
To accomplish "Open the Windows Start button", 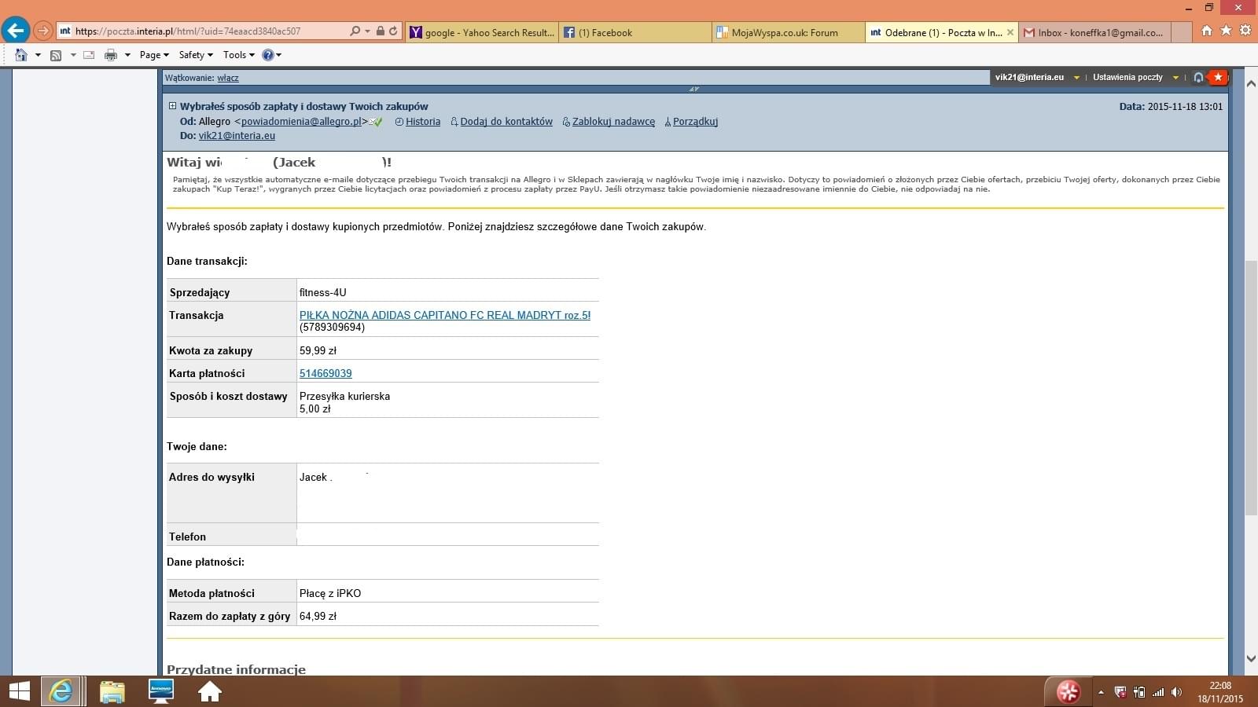I will click(x=19, y=691).
